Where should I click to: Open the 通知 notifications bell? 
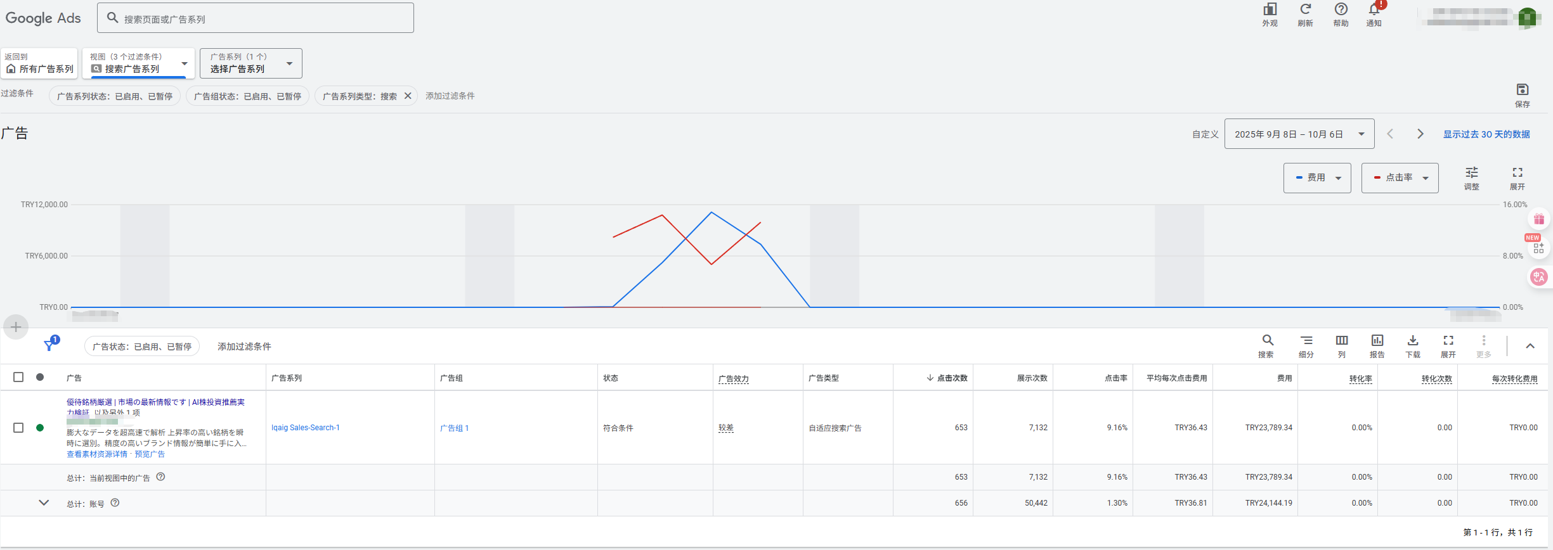coord(1374,10)
